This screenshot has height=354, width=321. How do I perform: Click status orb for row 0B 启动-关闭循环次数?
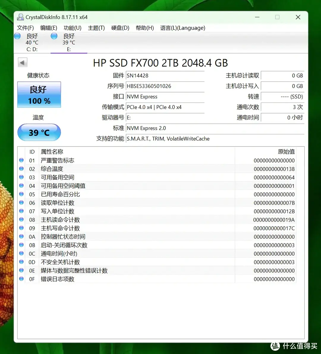tap(21, 245)
